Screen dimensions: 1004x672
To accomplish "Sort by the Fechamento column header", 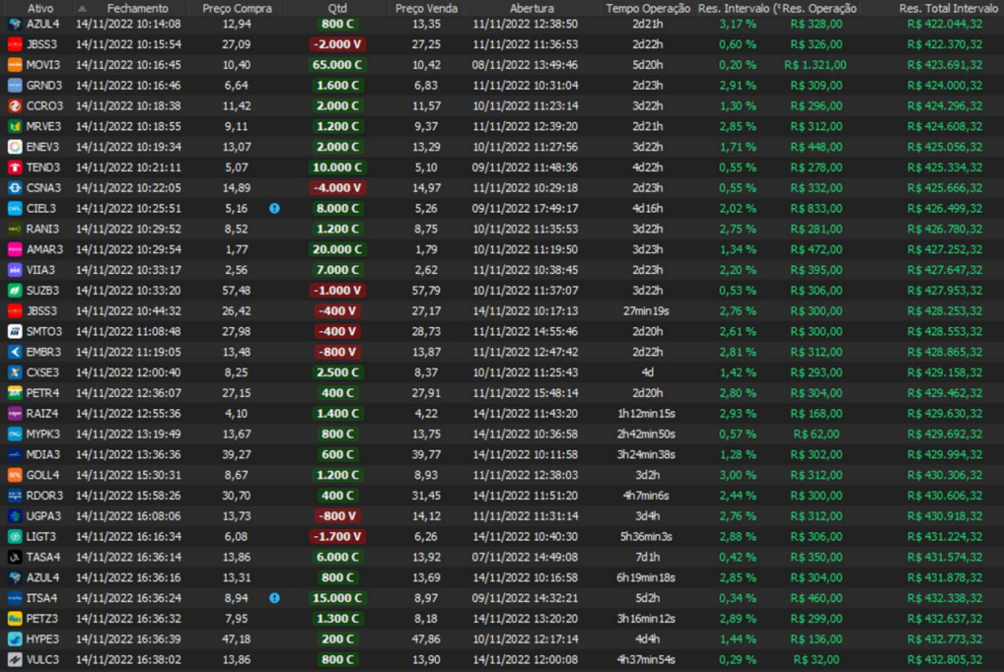I will pyautogui.click(x=137, y=8).
